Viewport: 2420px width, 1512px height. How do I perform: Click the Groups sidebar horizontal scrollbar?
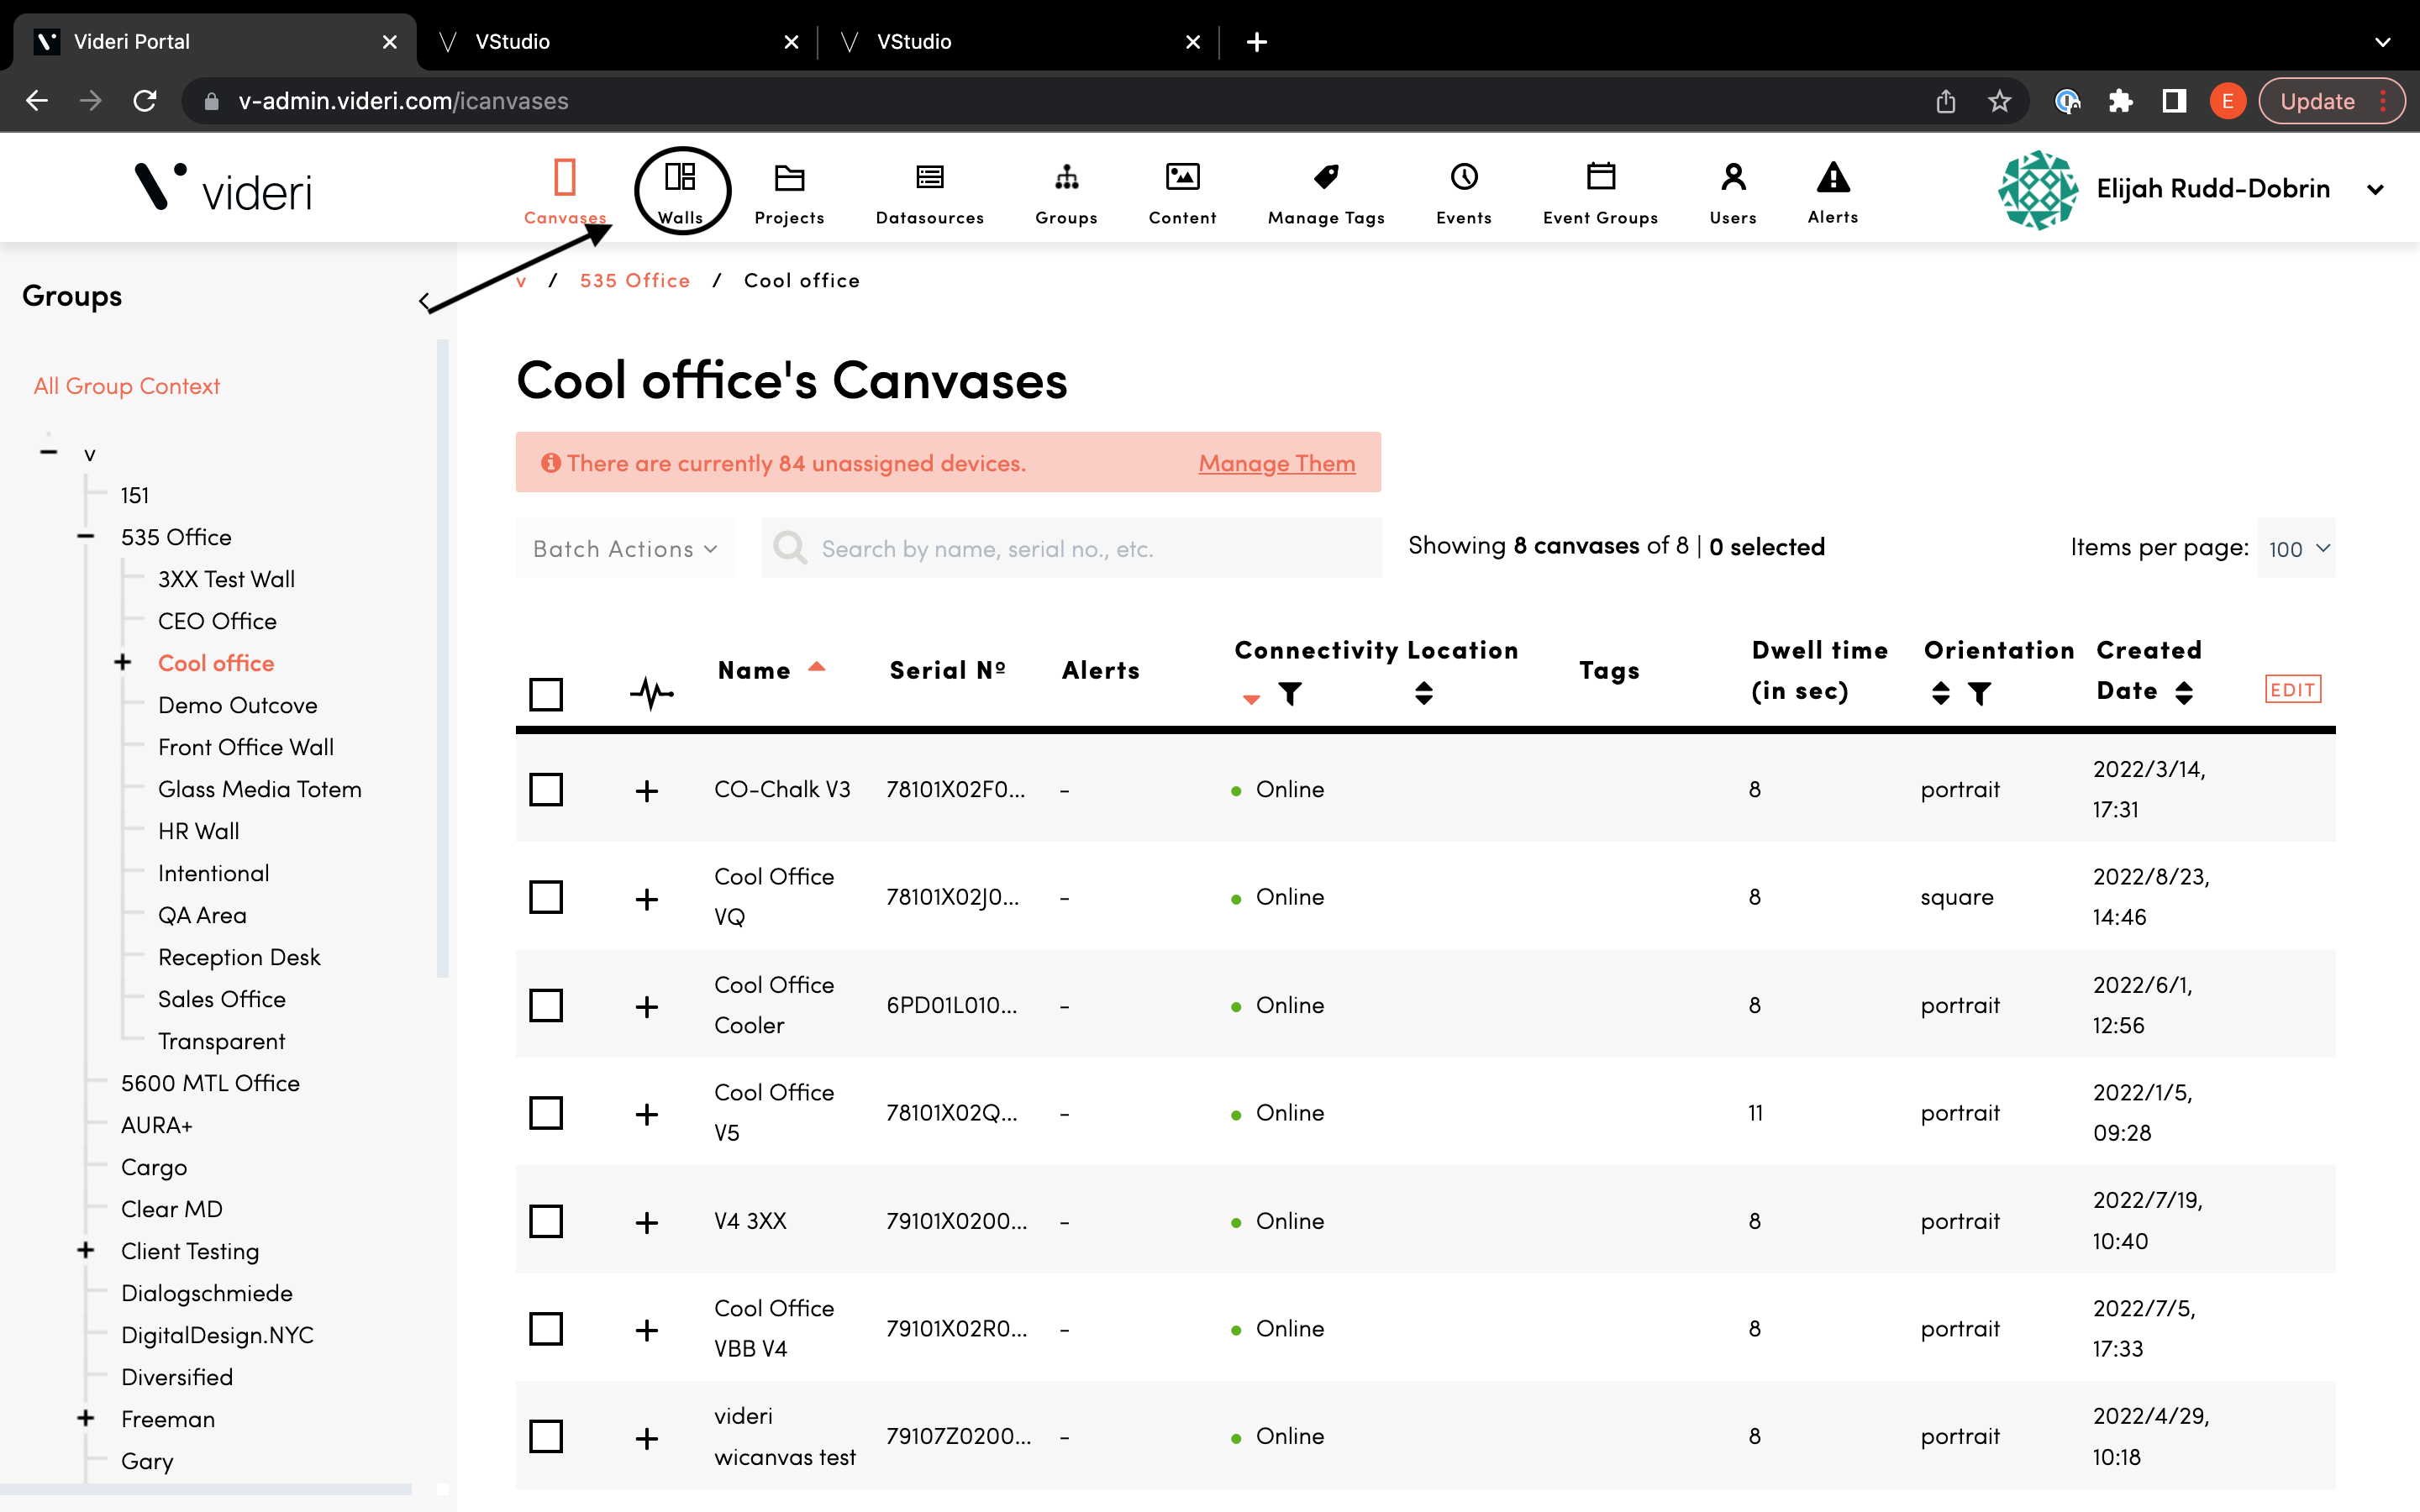[206, 1489]
